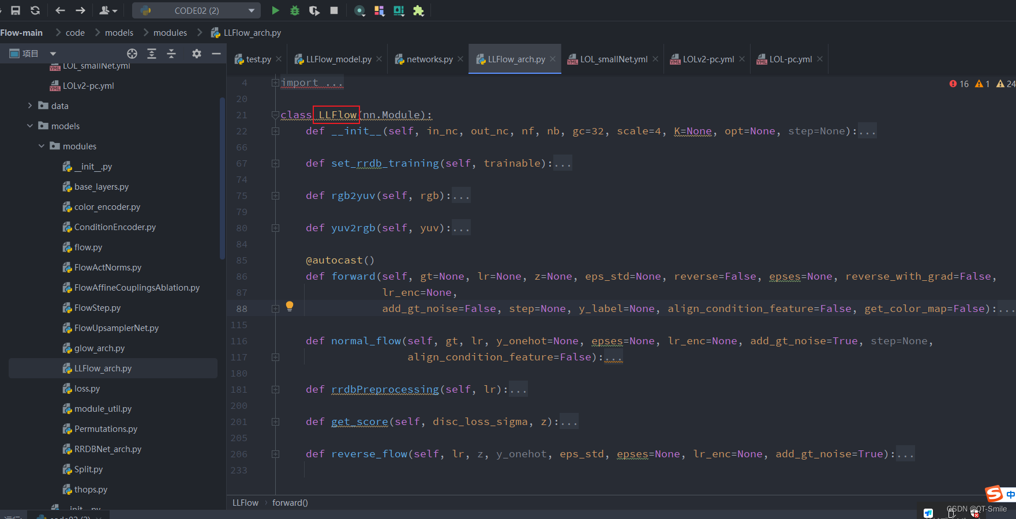Select 'code' in the breadcrumb path

point(75,33)
